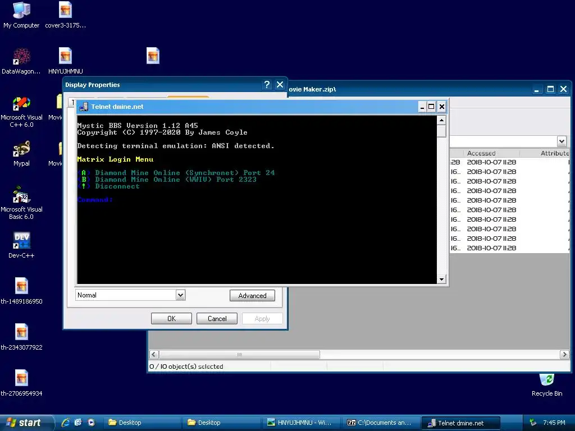Click option B Diamond Mine Online WWIV line
This screenshot has width=575, height=431.
(167, 180)
